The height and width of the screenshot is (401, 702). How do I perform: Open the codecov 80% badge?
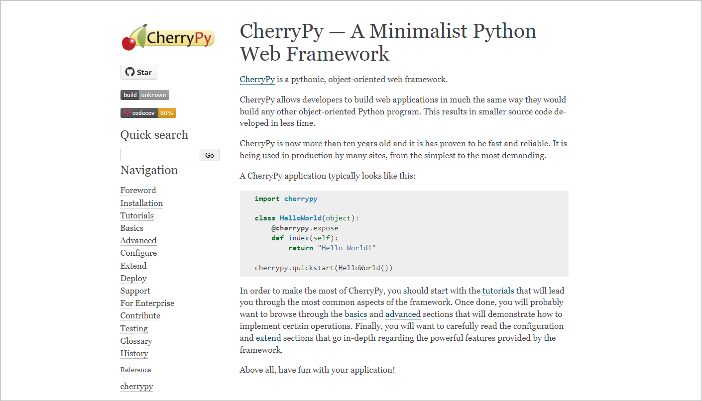148,113
